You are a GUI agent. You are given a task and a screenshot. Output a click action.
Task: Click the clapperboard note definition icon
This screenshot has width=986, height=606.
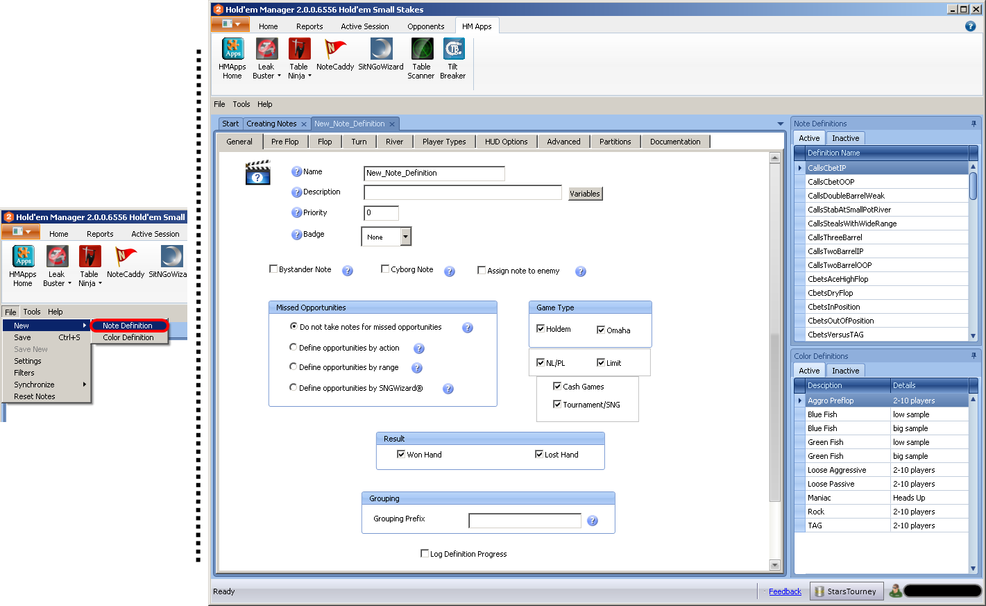click(257, 173)
